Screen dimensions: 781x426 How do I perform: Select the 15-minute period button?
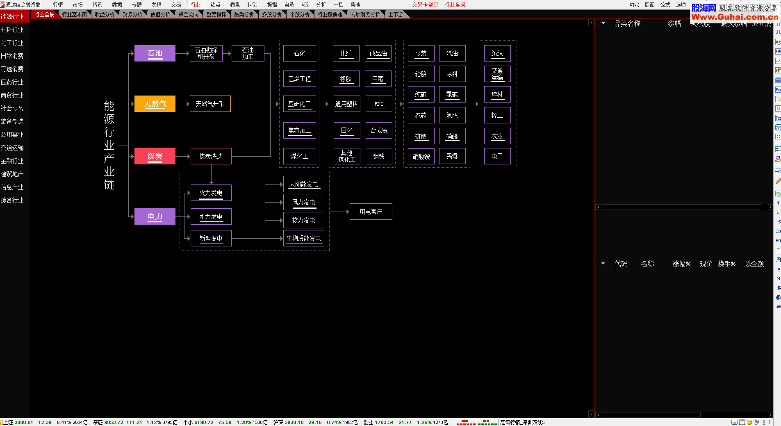(x=778, y=222)
